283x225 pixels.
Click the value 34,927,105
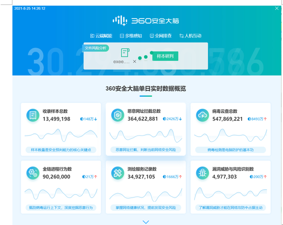141,177
